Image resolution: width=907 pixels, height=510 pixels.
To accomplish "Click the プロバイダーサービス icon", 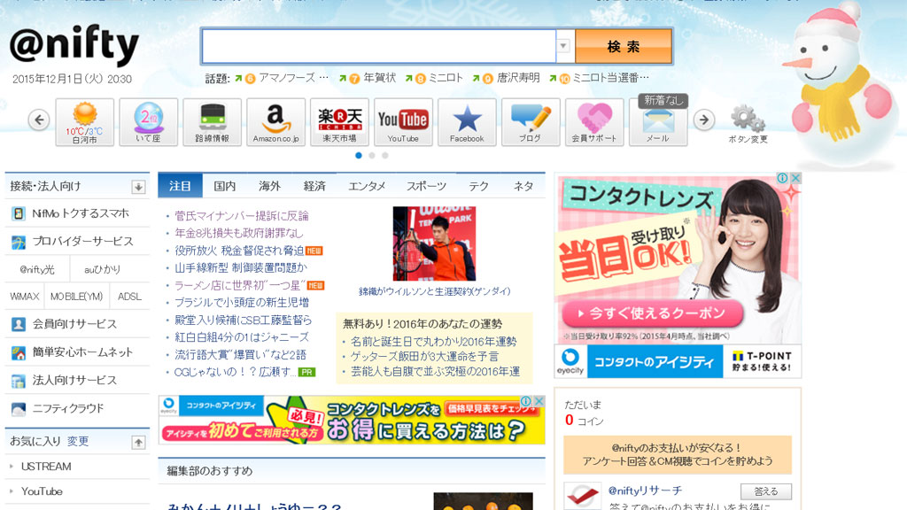I will [19, 242].
